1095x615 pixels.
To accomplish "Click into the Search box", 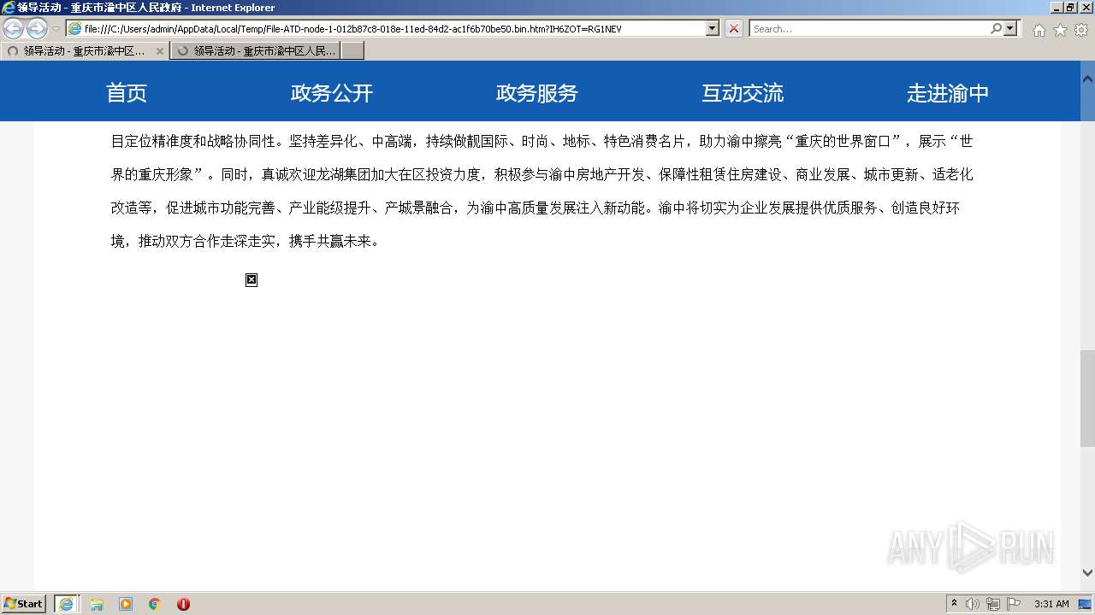I will (869, 28).
